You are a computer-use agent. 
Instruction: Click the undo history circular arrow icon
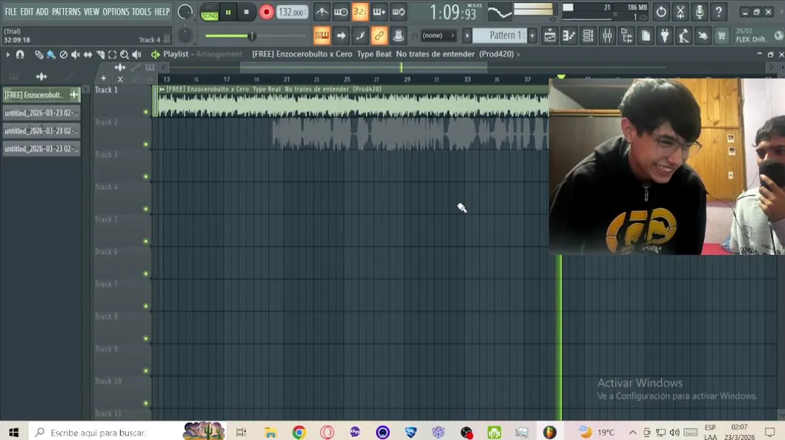coord(661,12)
